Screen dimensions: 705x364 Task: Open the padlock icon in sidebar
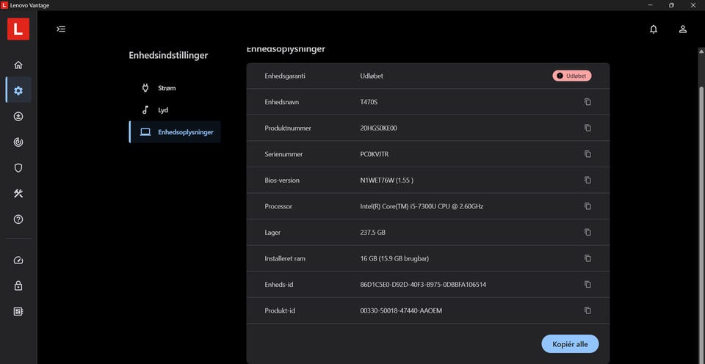coord(18,285)
